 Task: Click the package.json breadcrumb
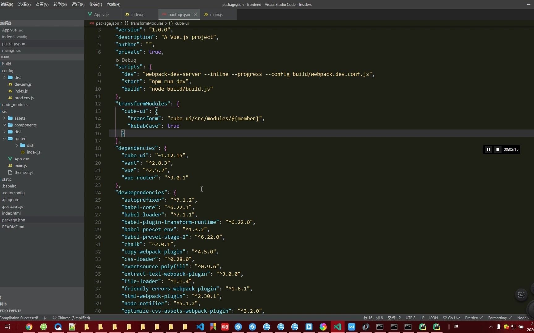pyautogui.click(x=107, y=23)
